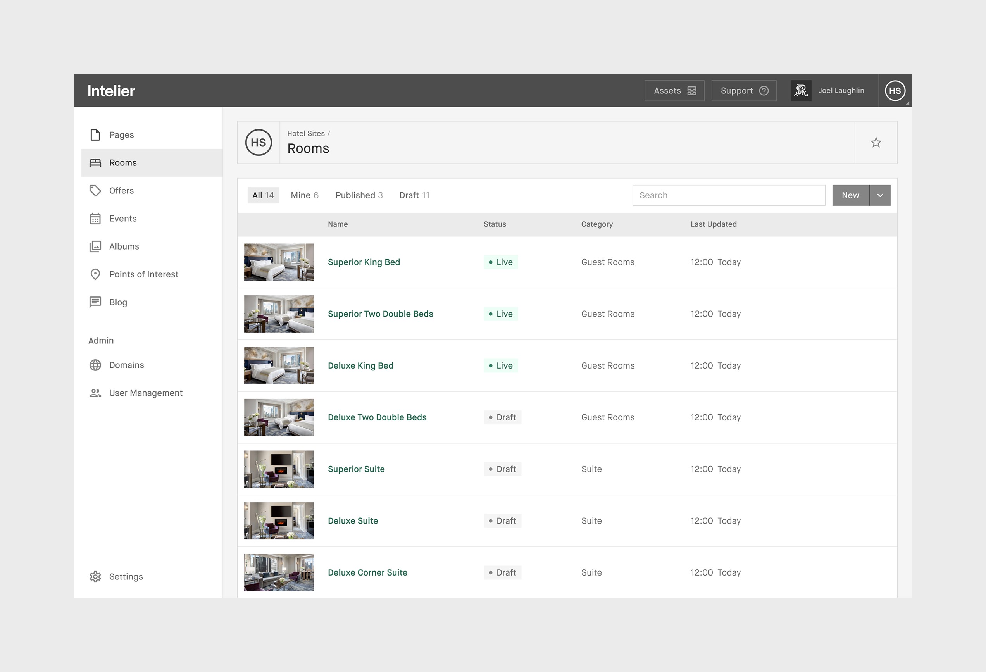Select the Mine 6 filter

pos(304,195)
